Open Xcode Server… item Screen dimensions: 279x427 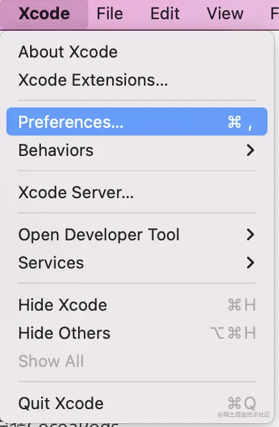[x=137, y=192]
